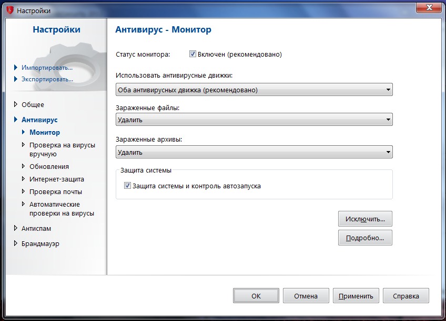
Task: Open the Зараженные архивы dropdown
Action: point(254,152)
